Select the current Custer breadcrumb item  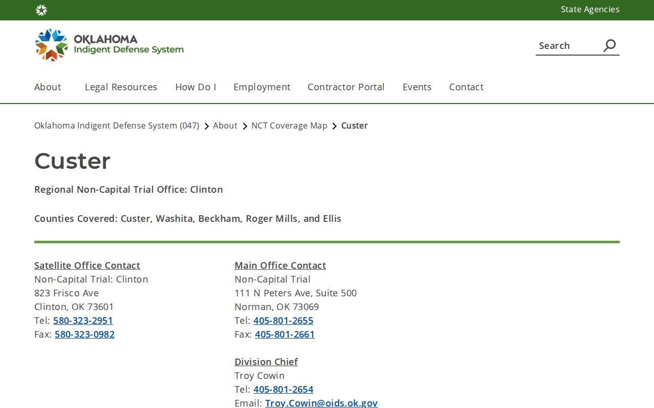coord(355,125)
